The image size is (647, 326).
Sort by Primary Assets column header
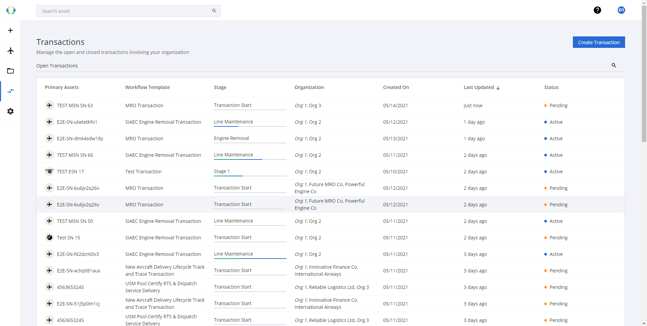pos(62,87)
